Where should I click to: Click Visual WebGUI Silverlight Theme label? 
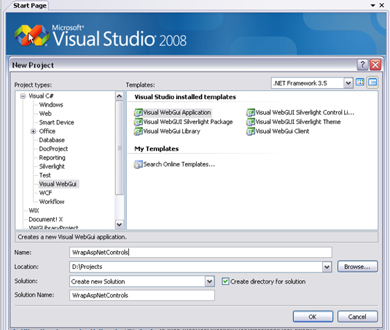(x=298, y=122)
